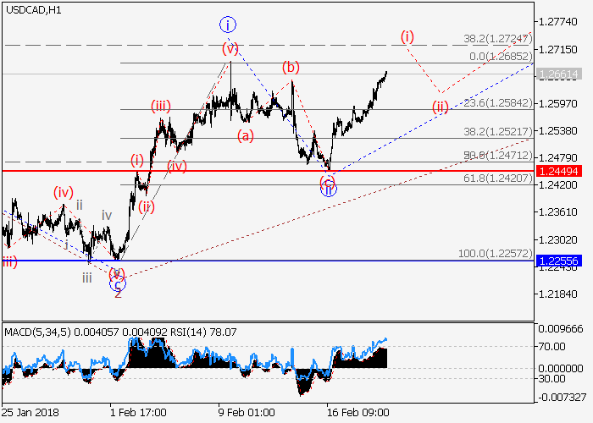Click the blue circled c wave label
593x423 pixels.
pos(118,283)
